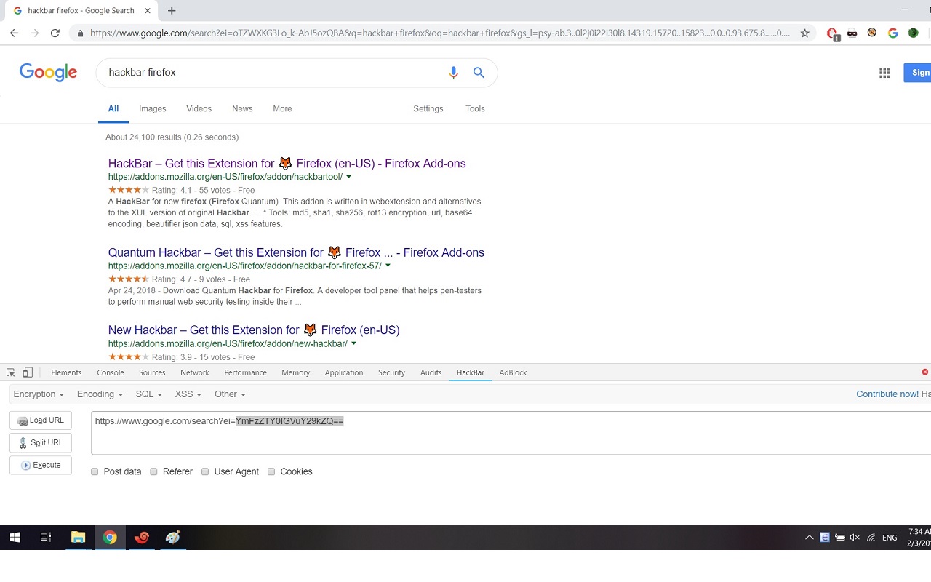Viewport: 931px width, 582px height.
Task: Open the Google apps grid icon
Action: tap(884, 73)
